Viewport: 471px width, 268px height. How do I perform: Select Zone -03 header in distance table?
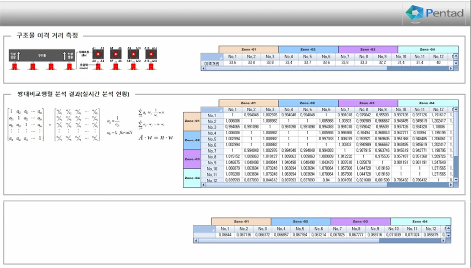(368, 49)
